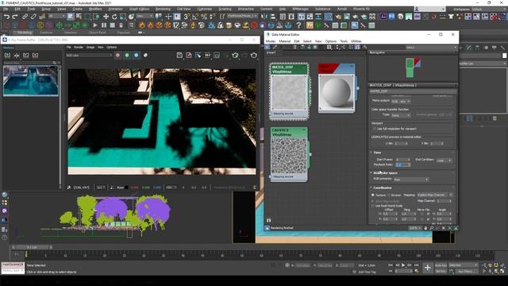Select the arrow selection tool in Slate Material Editor
This screenshot has width=508, height=286.
(267, 48)
